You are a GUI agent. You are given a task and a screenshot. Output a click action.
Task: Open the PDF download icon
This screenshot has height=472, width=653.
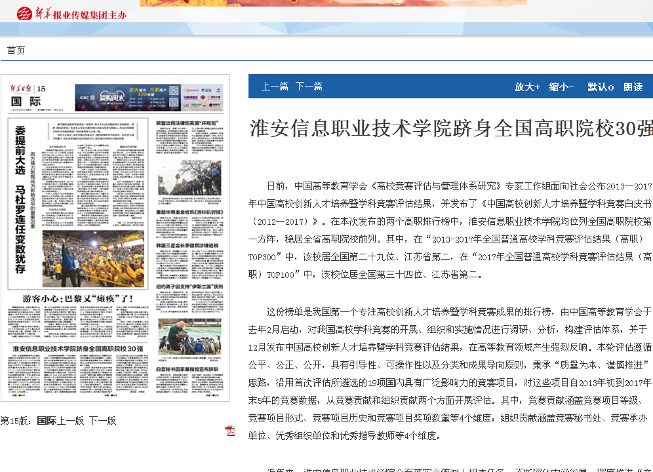(230, 431)
